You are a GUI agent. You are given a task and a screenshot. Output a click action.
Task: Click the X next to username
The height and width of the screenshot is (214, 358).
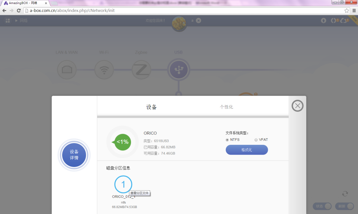coord(198,21)
